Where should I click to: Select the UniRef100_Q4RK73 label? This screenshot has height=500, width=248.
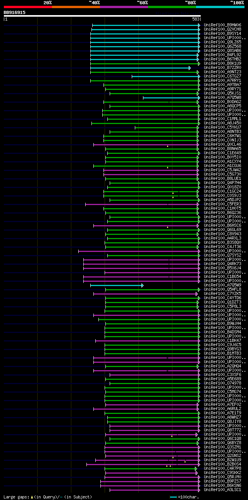[222, 264]
